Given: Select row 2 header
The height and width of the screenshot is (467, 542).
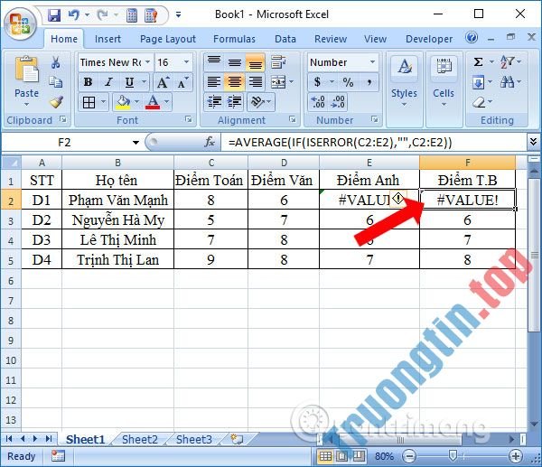Looking at the screenshot, I should tap(11, 200).
